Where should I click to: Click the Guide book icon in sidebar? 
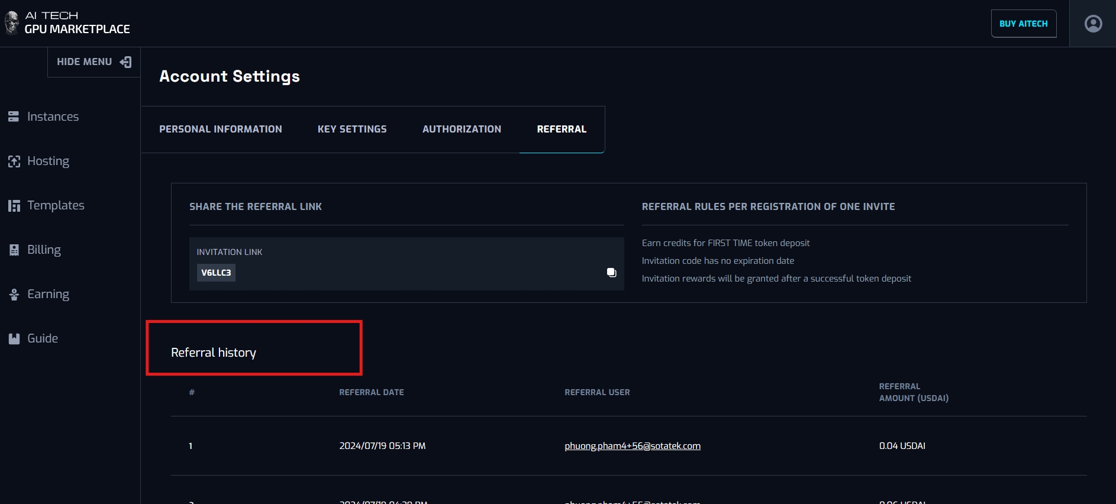pyautogui.click(x=14, y=339)
